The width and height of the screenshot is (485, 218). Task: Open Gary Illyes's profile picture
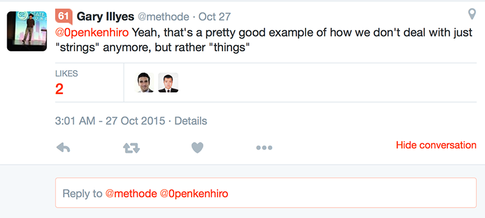[x=27, y=31]
